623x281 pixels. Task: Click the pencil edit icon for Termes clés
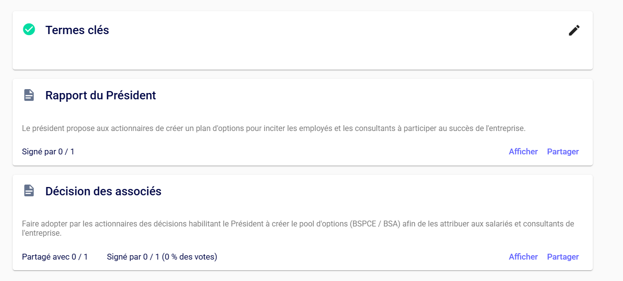coord(574,30)
